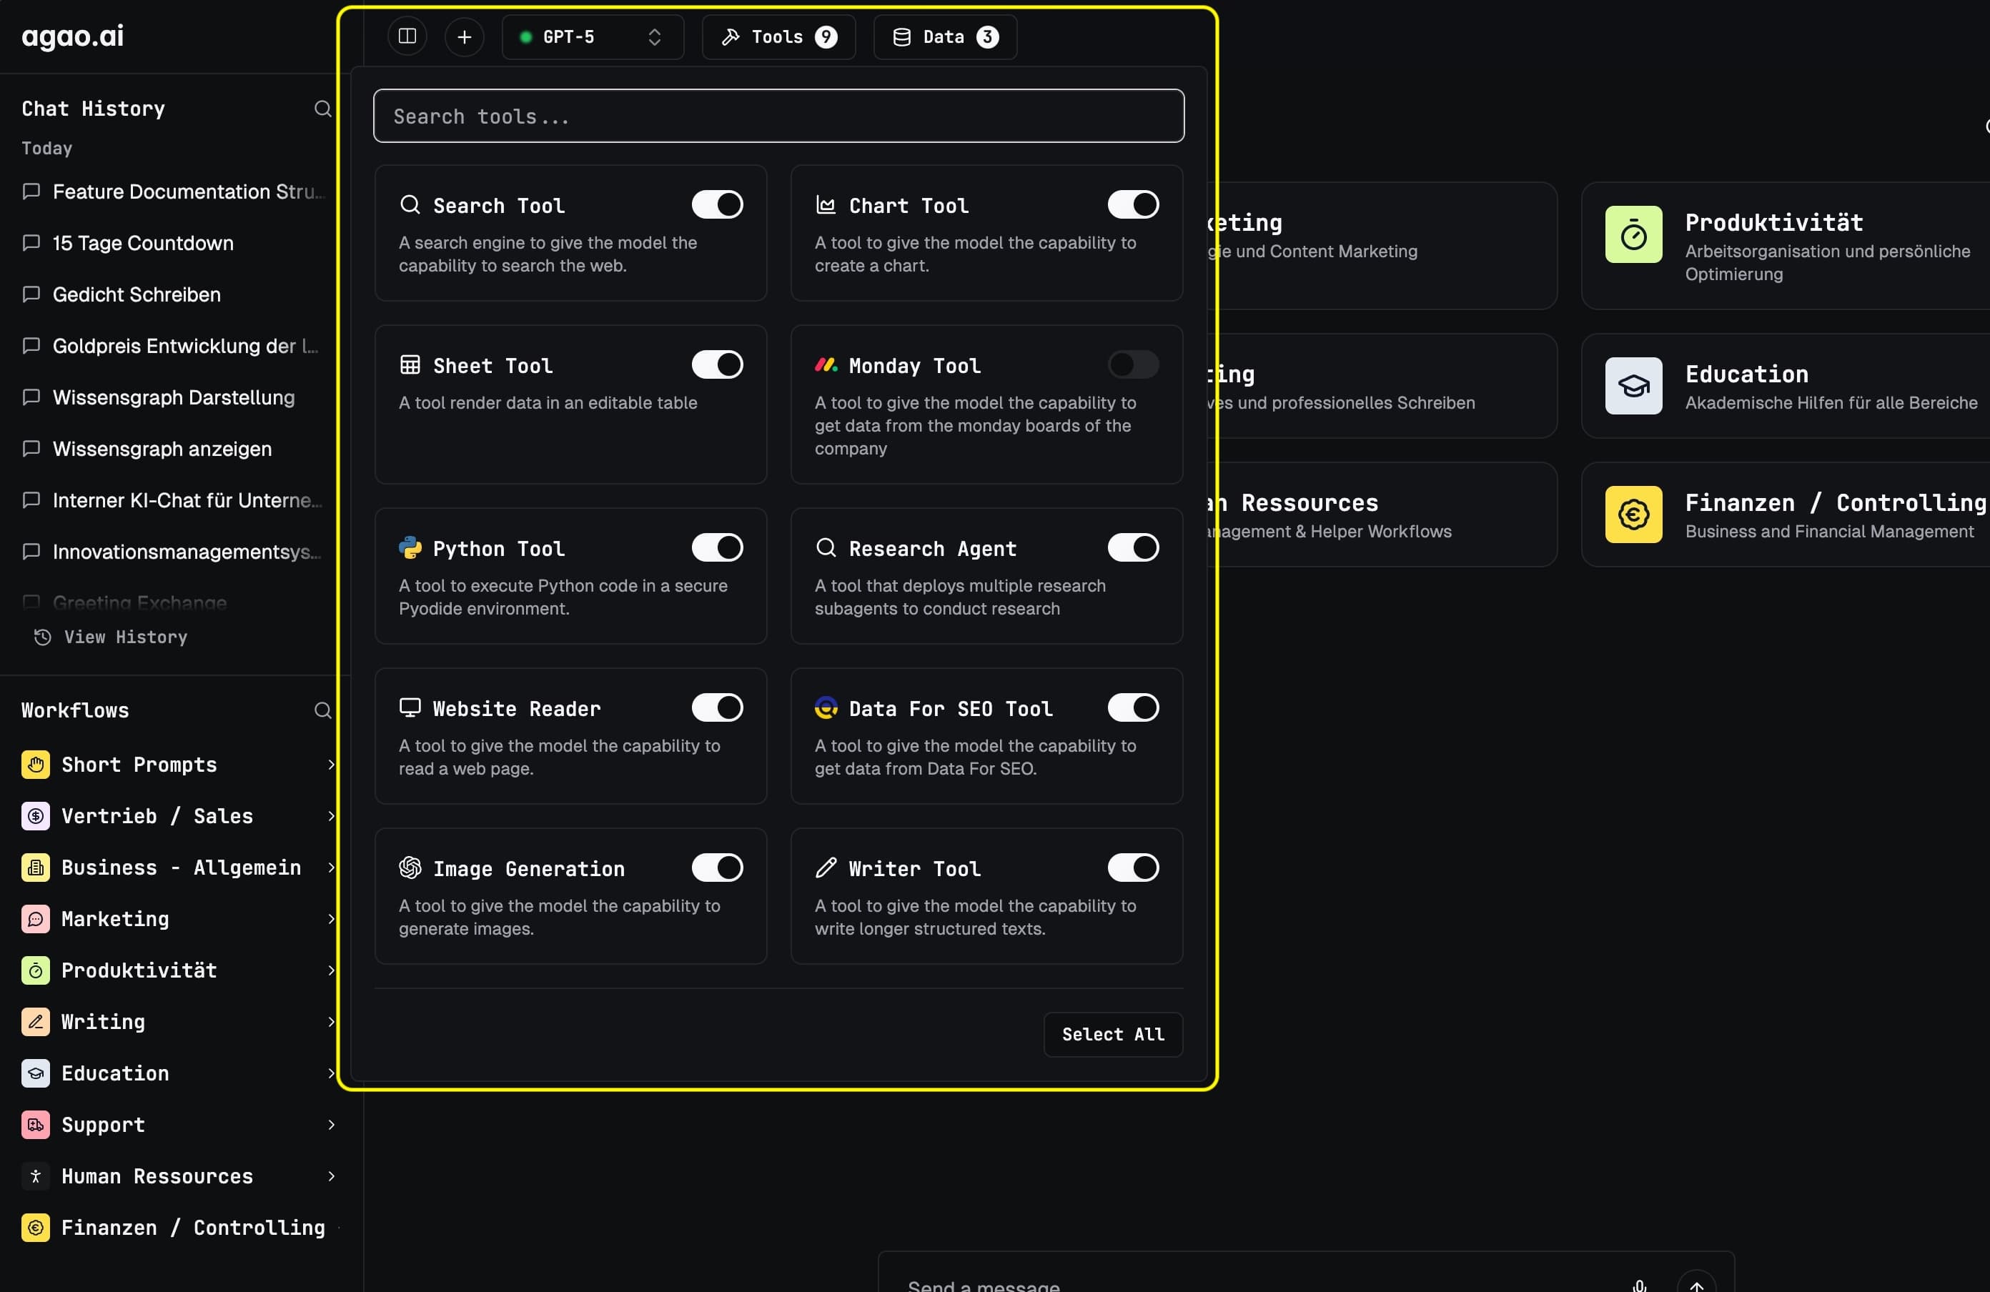
Task: Click the Human Ressources workflow icon
Action: (35, 1176)
